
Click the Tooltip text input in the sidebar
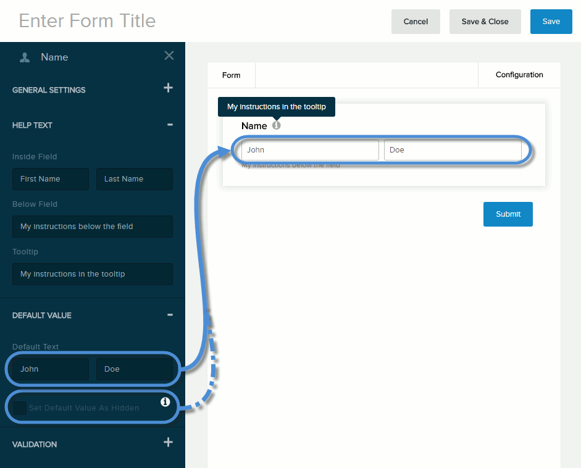coord(92,274)
